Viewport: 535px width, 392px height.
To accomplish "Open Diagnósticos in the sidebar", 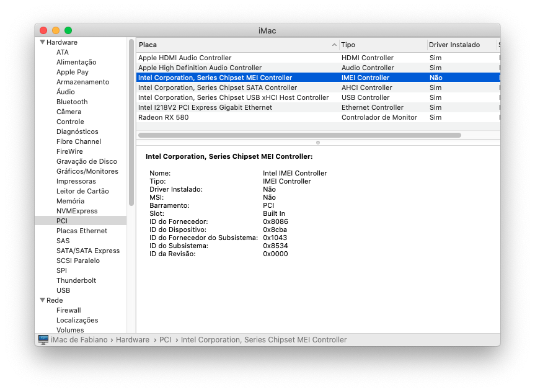I will [x=77, y=131].
